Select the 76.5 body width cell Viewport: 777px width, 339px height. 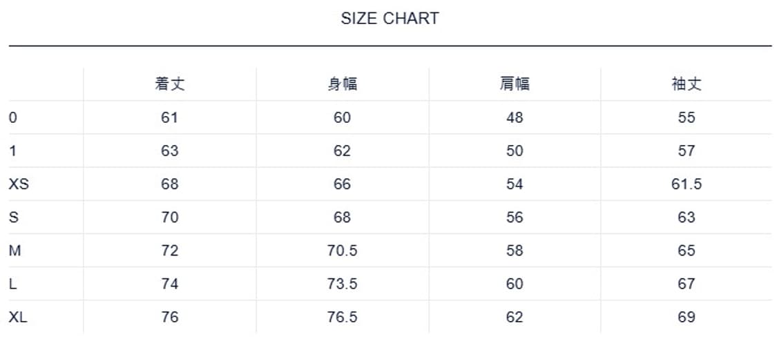(342, 317)
